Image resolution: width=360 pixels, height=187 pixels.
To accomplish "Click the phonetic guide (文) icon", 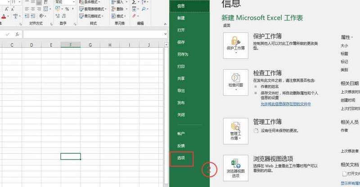I will click(16, 16).
